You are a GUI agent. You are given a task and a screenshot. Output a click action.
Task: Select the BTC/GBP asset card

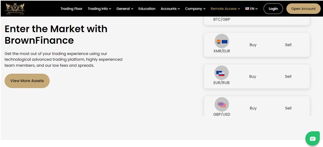[x=256, y=20]
